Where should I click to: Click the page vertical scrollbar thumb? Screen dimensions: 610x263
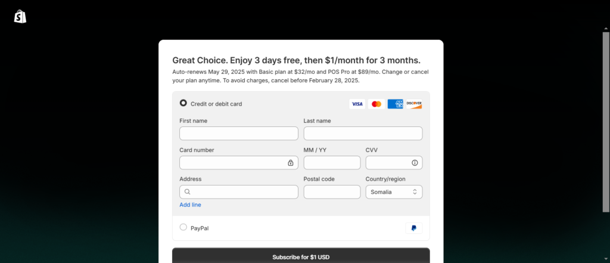606,122
